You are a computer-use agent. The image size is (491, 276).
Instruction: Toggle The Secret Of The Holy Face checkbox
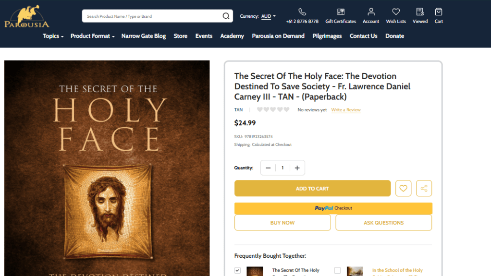(237, 271)
